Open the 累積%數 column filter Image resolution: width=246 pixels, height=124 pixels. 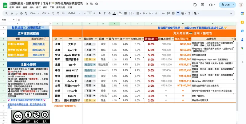pos(157,39)
